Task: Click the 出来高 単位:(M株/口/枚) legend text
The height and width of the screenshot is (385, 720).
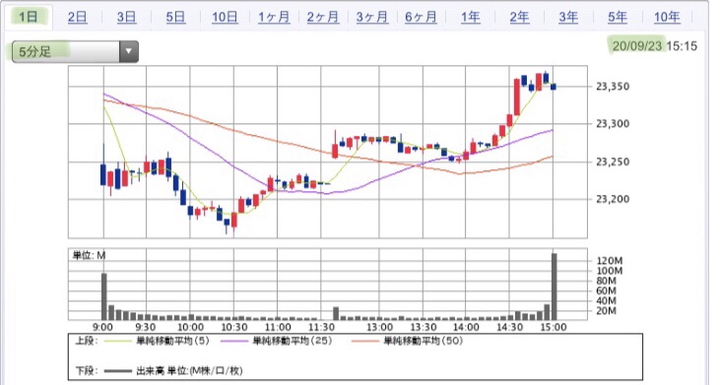Action: point(189,371)
